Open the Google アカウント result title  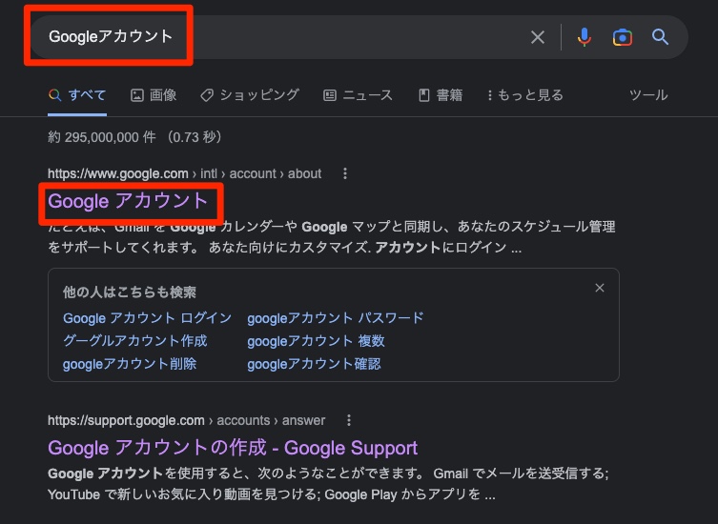[x=128, y=201]
